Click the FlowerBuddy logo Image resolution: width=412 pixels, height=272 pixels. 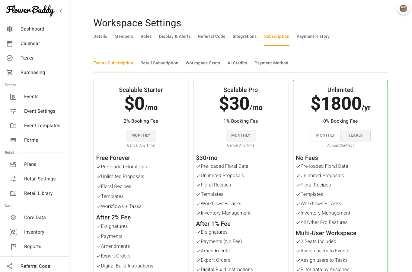tap(30, 11)
